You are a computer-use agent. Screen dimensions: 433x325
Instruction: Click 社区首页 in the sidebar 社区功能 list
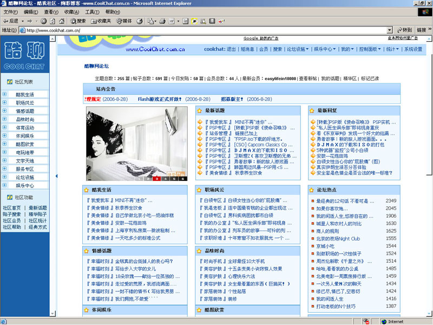point(12,208)
